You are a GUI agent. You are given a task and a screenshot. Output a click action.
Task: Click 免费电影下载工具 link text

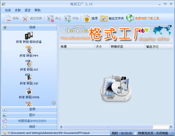point(147,18)
